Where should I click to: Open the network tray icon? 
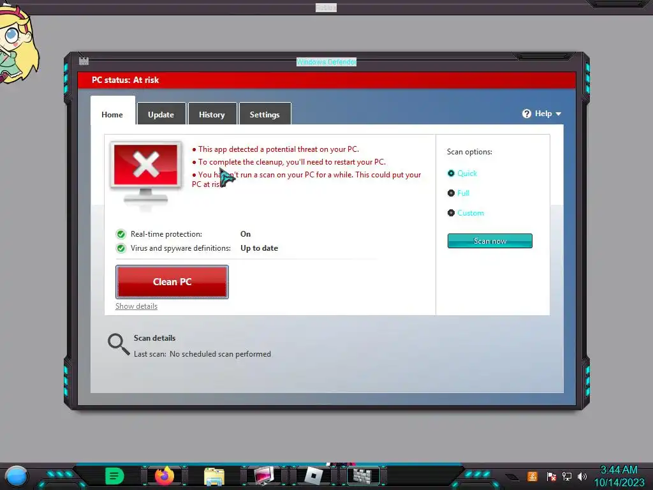566,476
